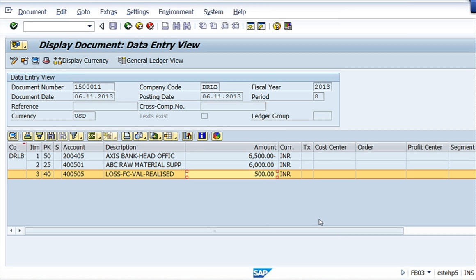476x280 pixels.
Task: Open the Views dropdown in grid toolbar
Action: tap(141, 136)
